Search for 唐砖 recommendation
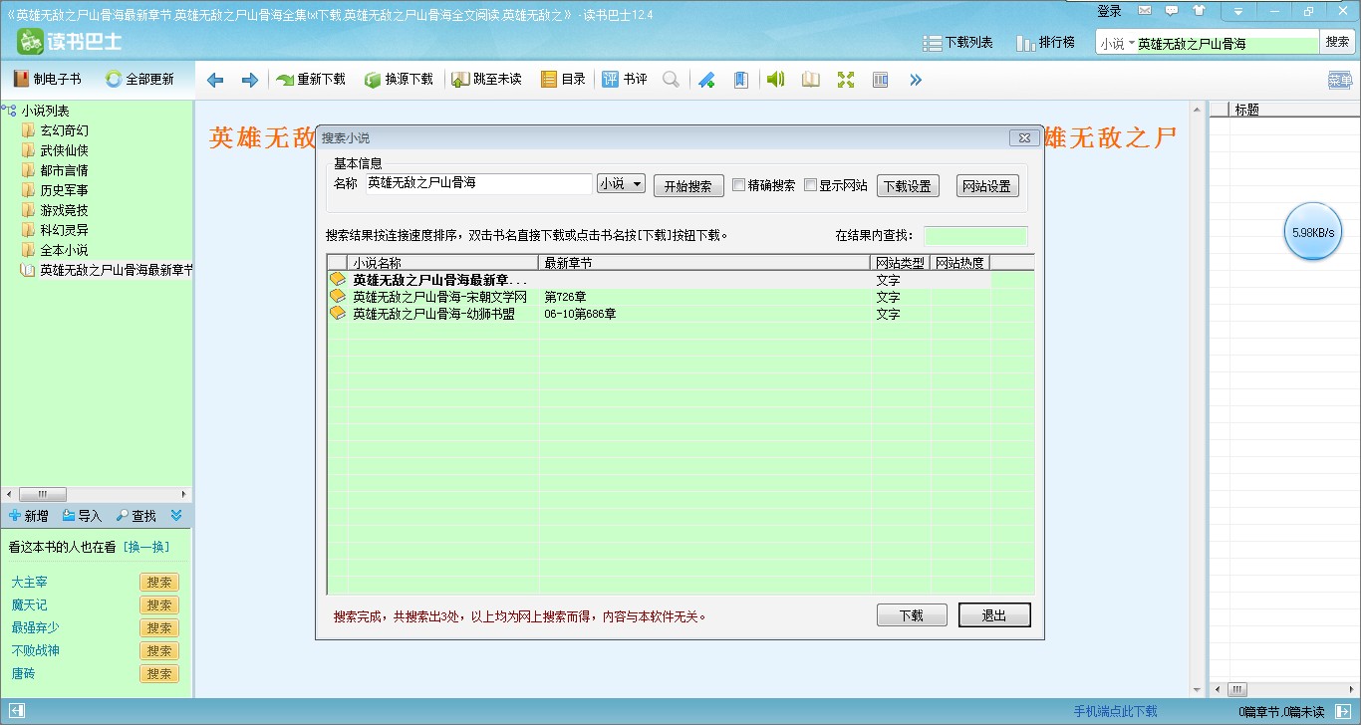1361x725 pixels. 159,674
